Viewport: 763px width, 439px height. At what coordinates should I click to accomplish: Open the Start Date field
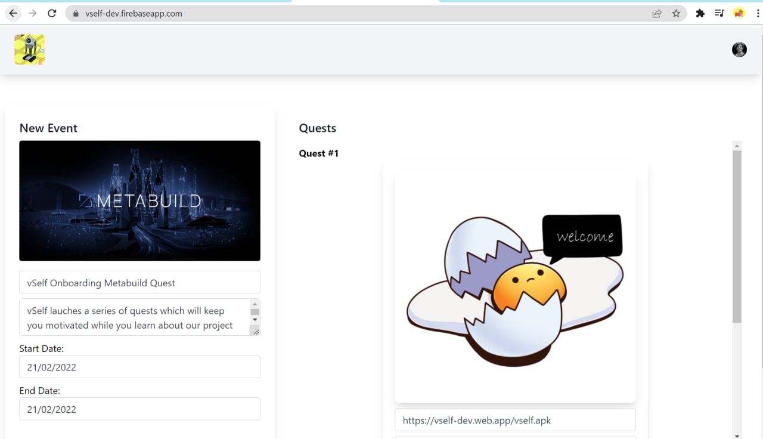[139, 367]
